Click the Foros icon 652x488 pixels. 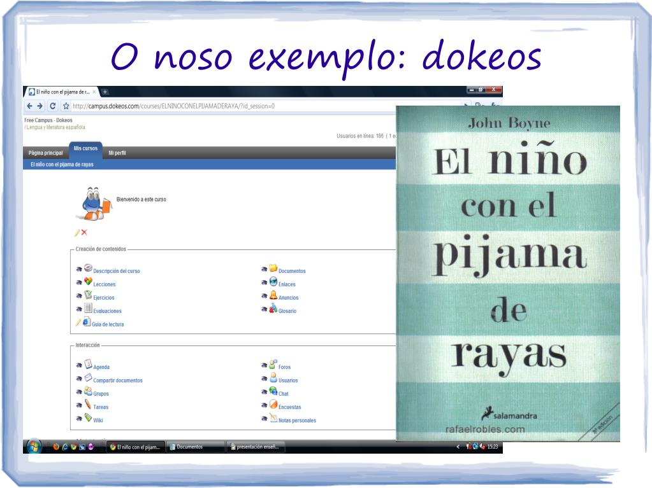click(x=273, y=364)
